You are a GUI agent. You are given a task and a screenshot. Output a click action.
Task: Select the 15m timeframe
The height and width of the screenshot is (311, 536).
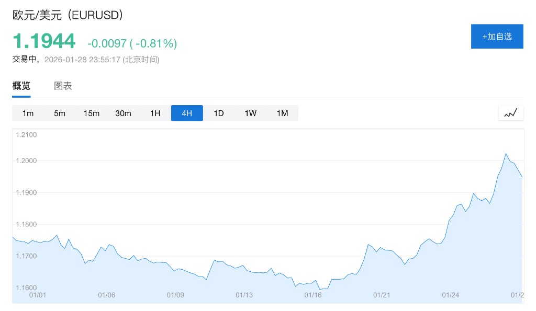[92, 113]
